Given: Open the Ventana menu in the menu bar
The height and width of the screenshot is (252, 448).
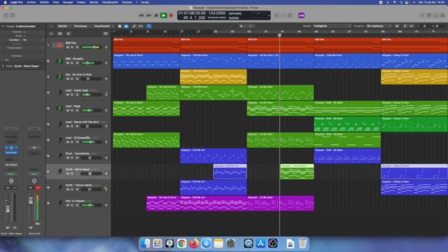Looking at the screenshot, I should pos(127,2).
